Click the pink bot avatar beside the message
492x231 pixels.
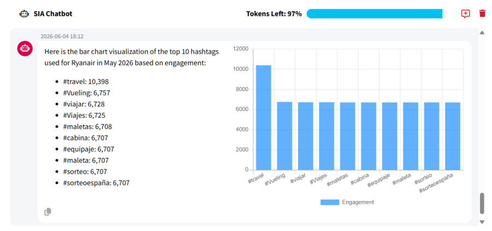tap(25, 49)
